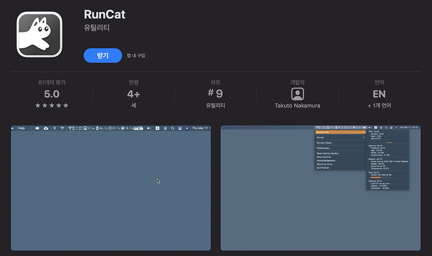Click the 유틸리티 category under the RunCat title

[96, 27]
